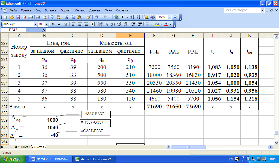The height and width of the screenshot is (163, 279).
Task: Switch to the Лист1 sheet tab
Action: click(x=25, y=147)
